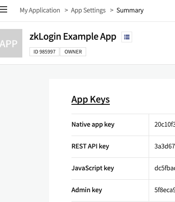175x202 pixels.
Task: Select the Native app key value 20c10f
Action: click(165, 124)
